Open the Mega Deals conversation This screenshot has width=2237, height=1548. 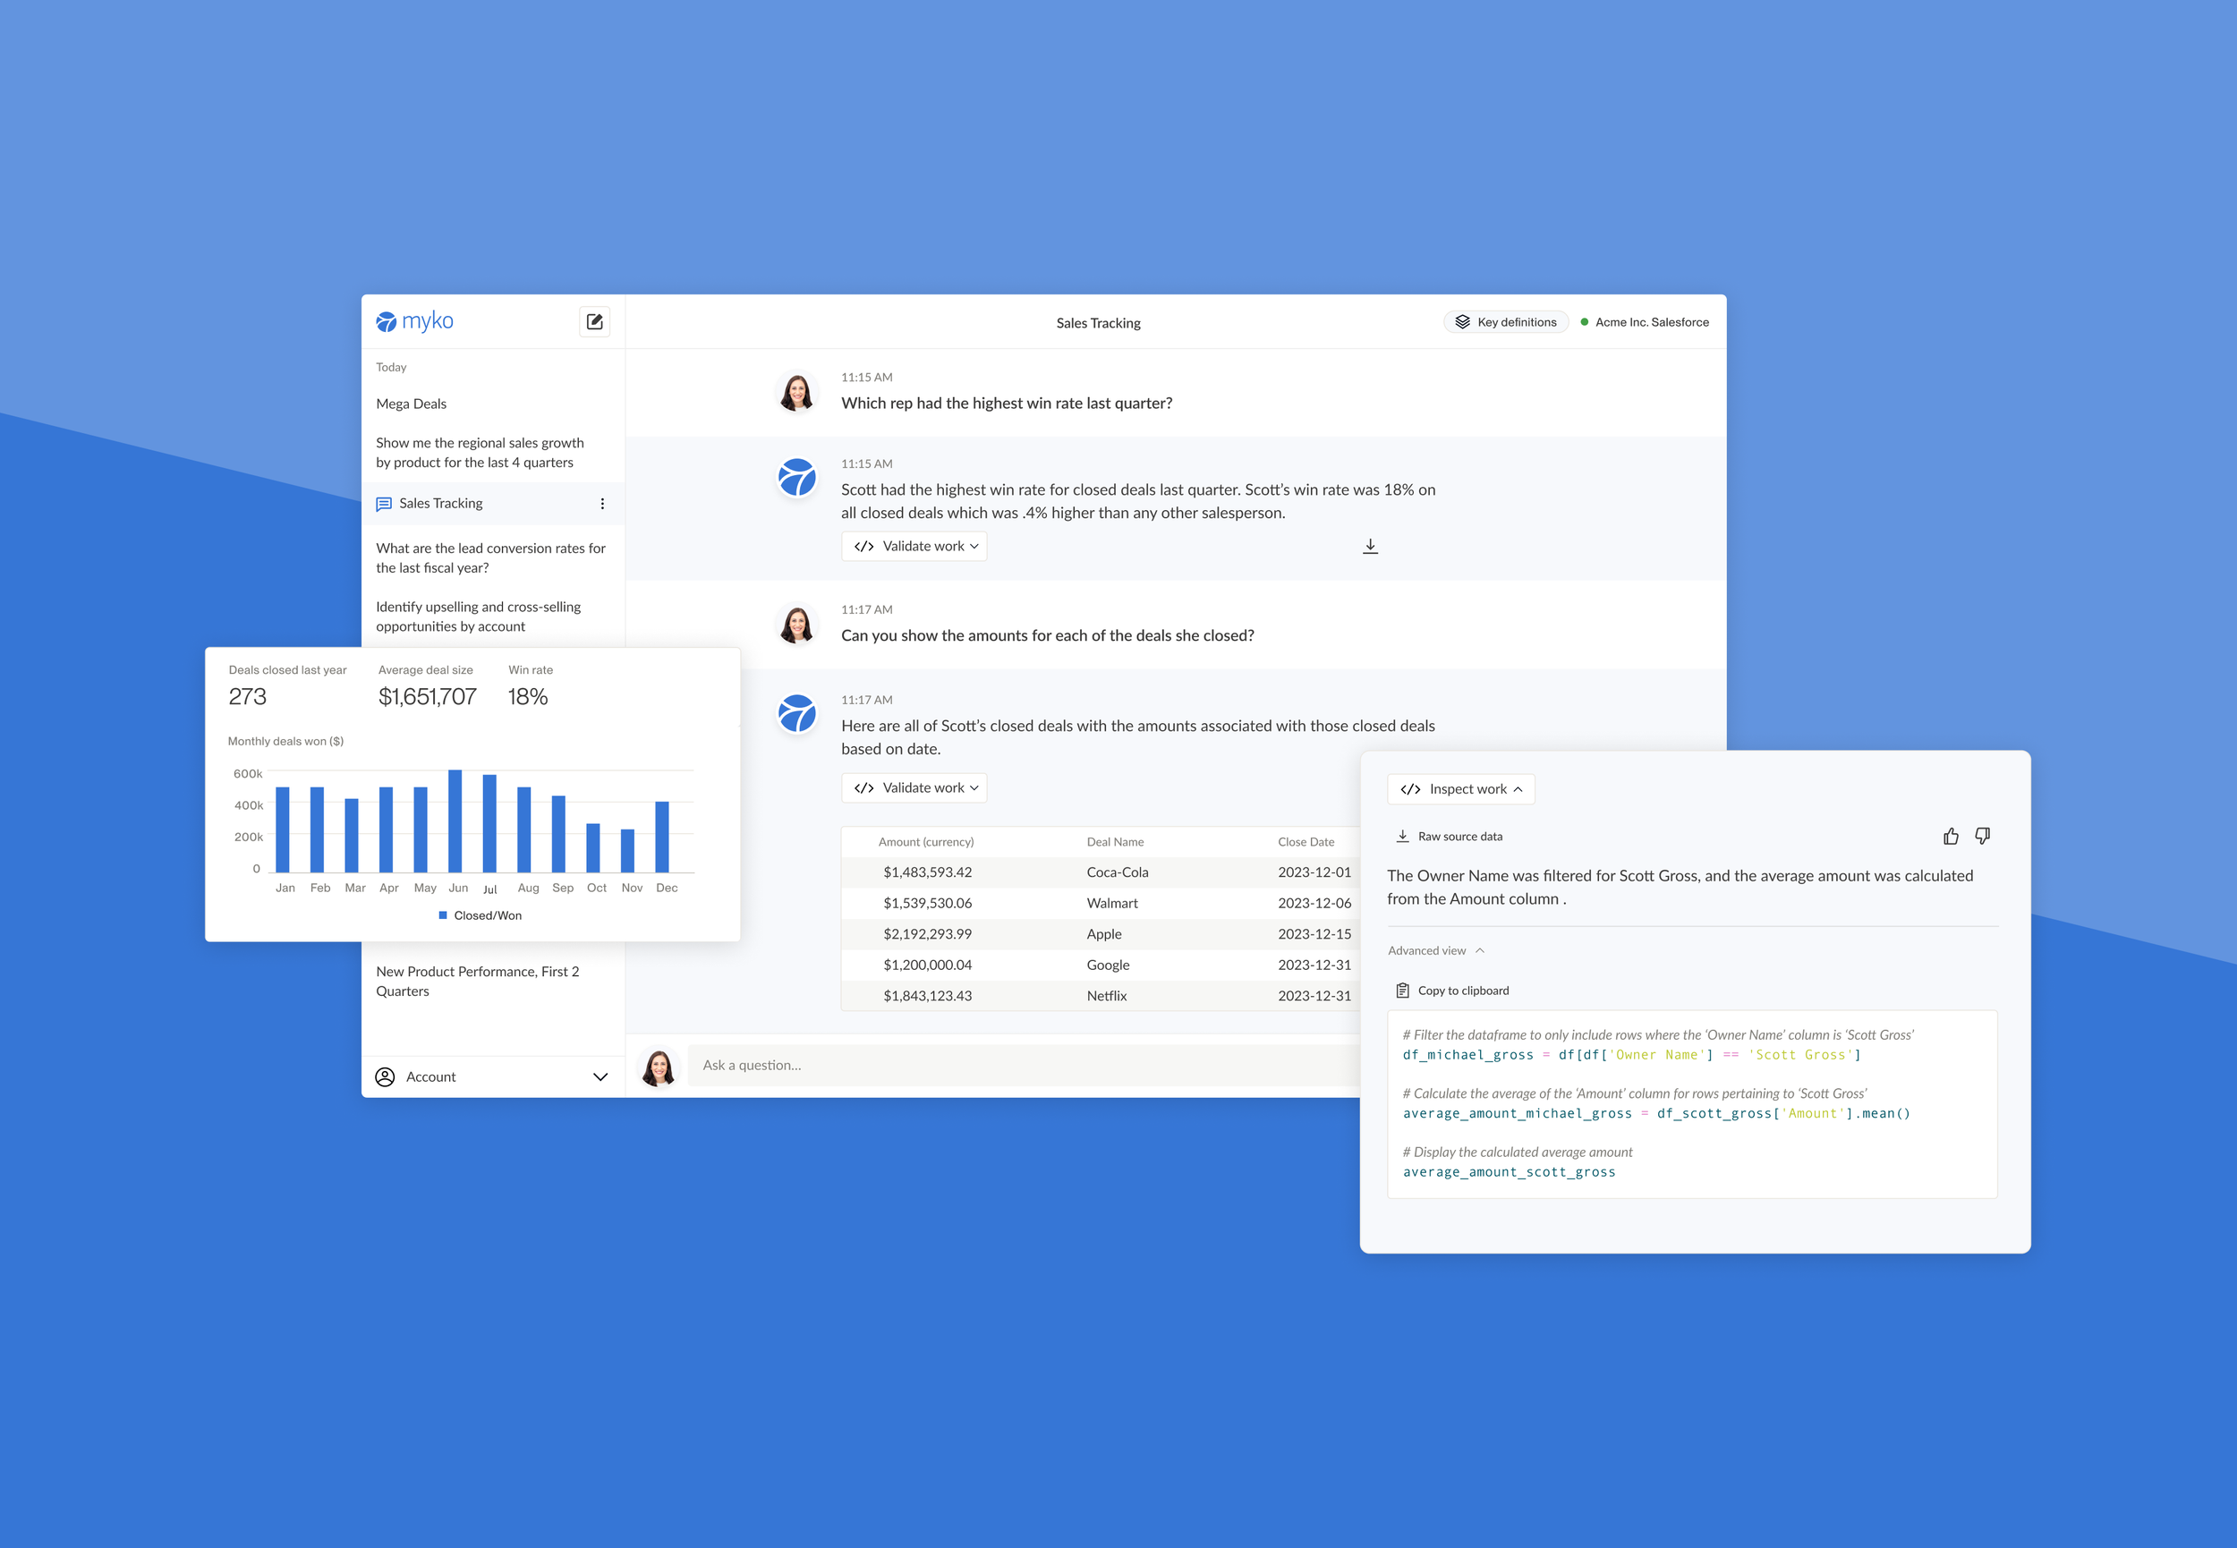pyautogui.click(x=411, y=404)
